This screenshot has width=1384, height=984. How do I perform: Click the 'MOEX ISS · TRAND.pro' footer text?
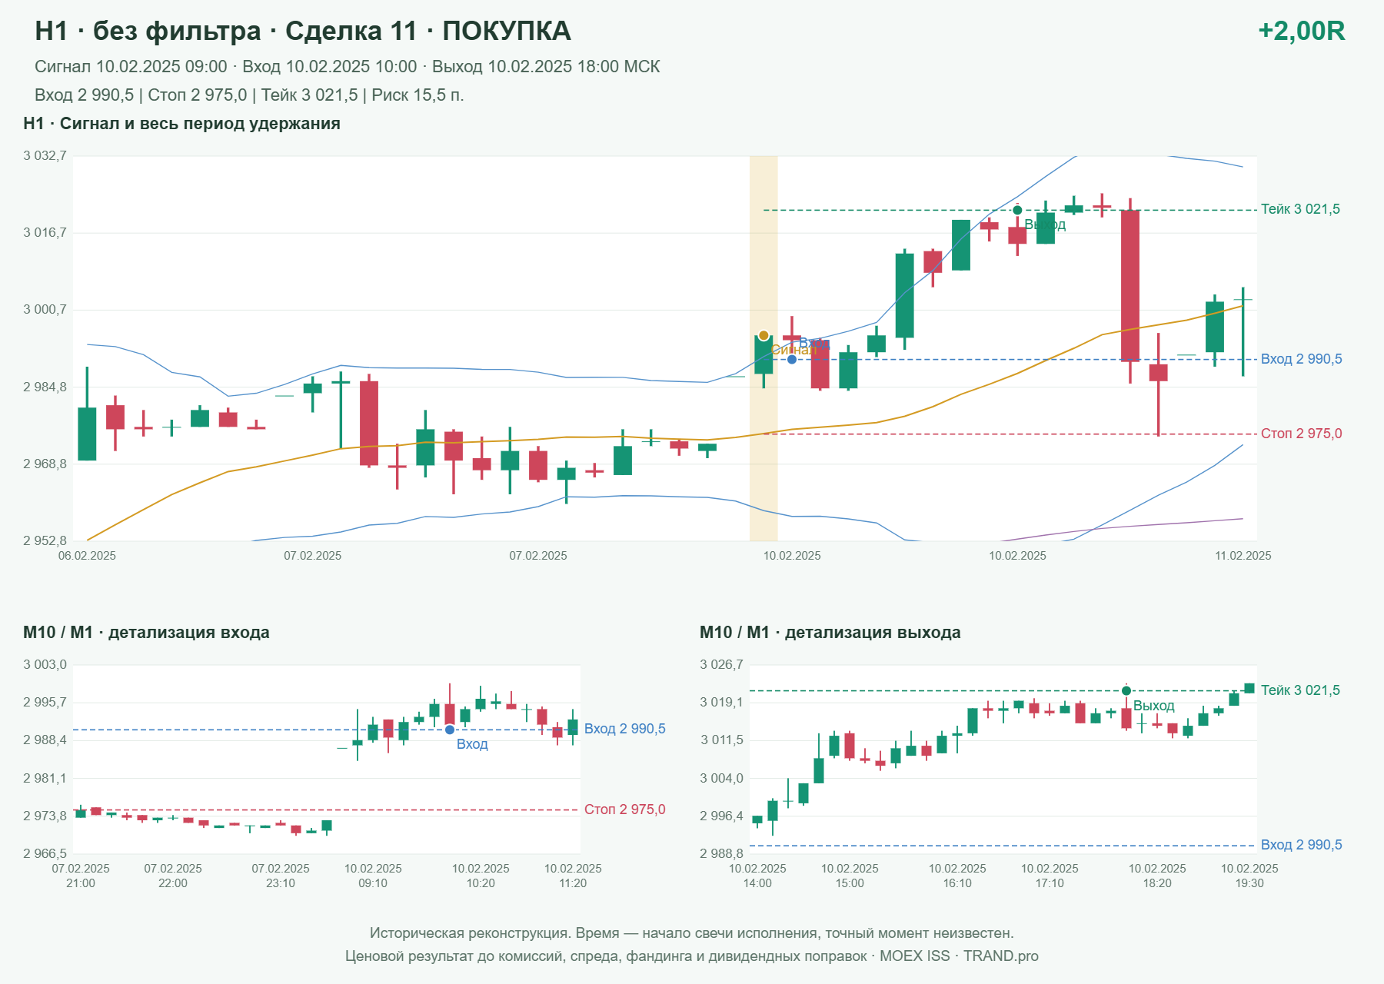pyautogui.click(x=959, y=956)
